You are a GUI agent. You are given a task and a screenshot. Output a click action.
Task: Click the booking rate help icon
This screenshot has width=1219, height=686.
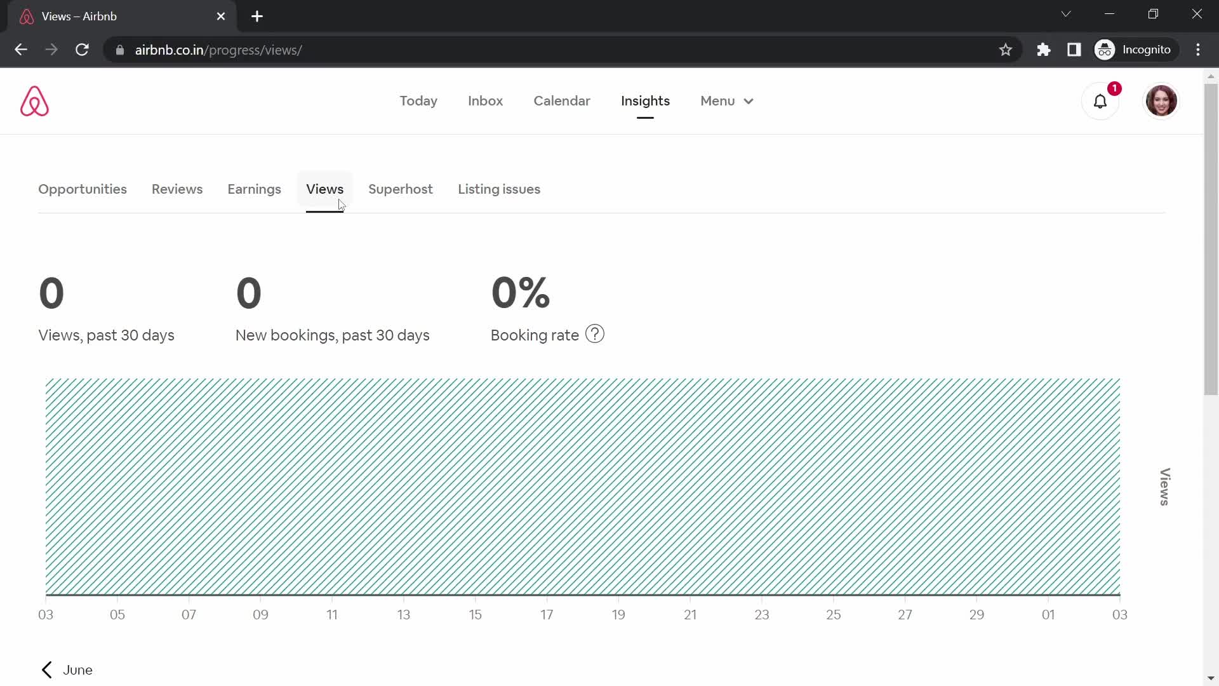point(595,334)
